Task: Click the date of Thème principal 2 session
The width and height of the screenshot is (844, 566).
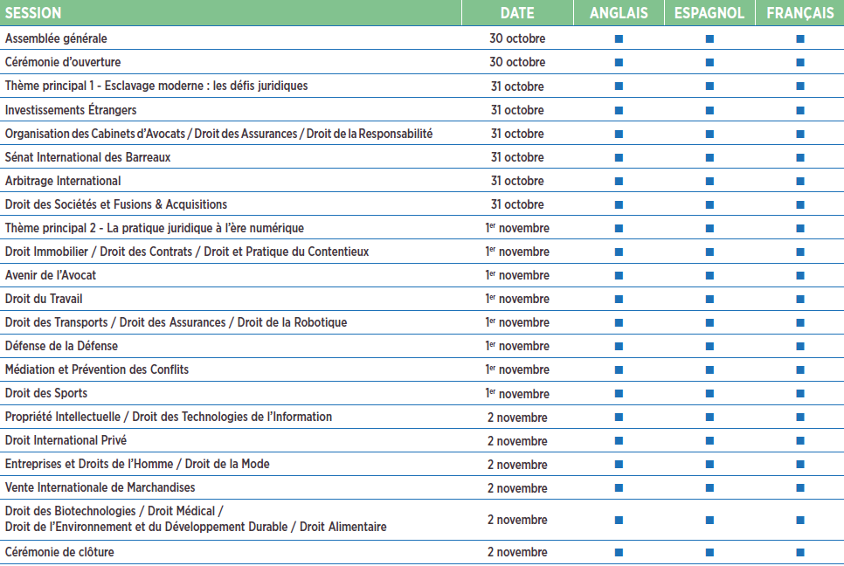Action: point(517,228)
